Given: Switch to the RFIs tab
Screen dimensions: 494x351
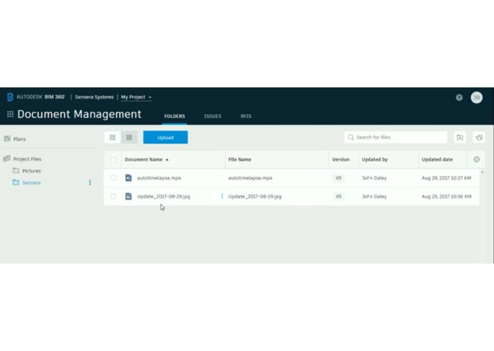Looking at the screenshot, I should 246,116.
